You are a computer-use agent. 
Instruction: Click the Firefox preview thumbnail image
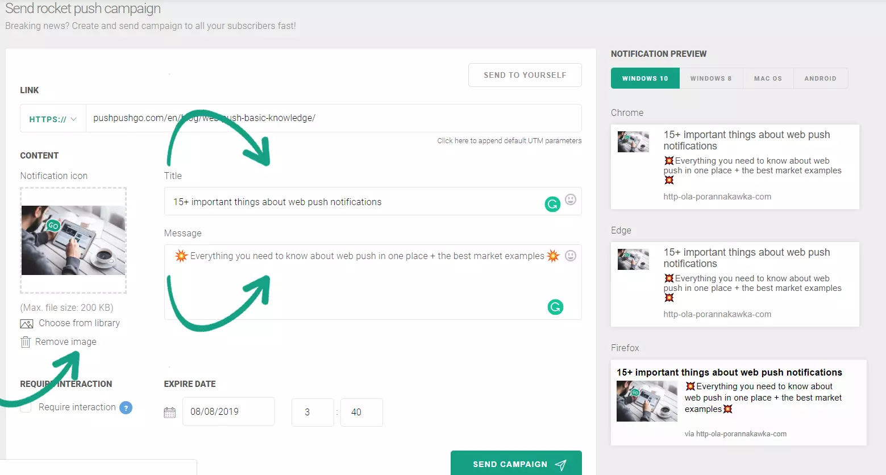pyautogui.click(x=647, y=401)
